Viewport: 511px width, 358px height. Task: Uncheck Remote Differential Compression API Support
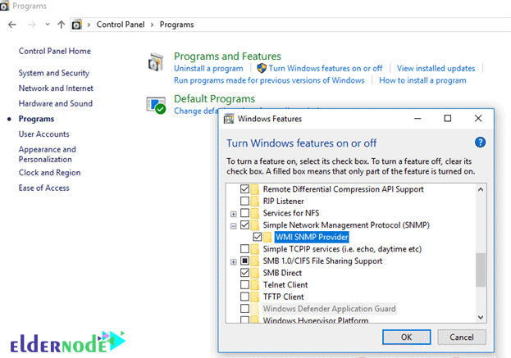click(244, 189)
